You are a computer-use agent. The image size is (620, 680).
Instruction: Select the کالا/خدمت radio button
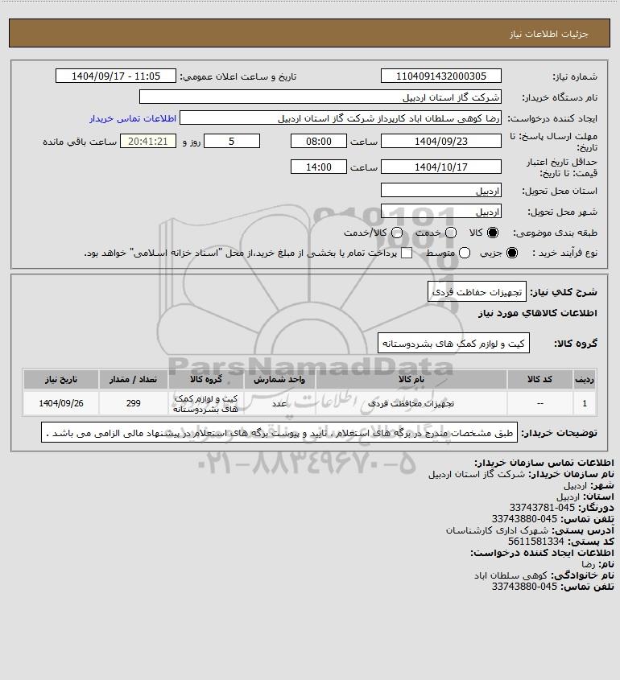[x=396, y=233]
